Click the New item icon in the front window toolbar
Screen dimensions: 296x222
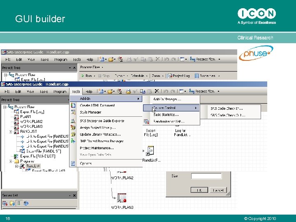pos(101,91)
